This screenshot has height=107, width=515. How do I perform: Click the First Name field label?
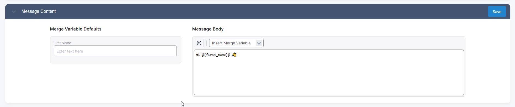point(62,43)
